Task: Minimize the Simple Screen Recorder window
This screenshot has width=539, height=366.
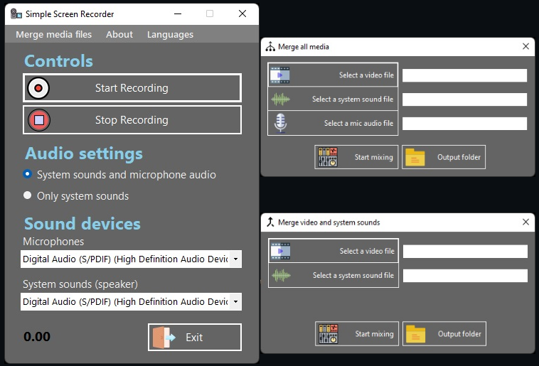Action: [178, 14]
